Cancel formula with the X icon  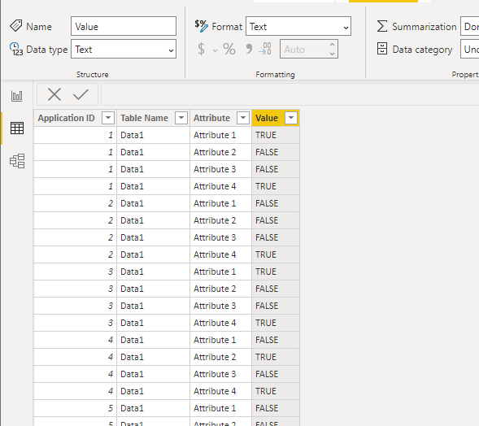pyautogui.click(x=54, y=94)
